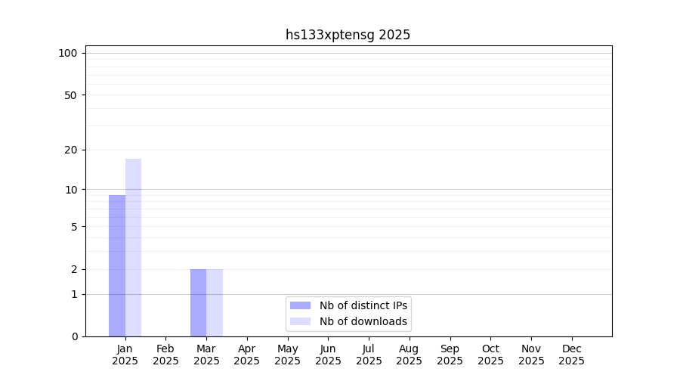Select the 'Nb of downloads' legend label

(x=363, y=321)
